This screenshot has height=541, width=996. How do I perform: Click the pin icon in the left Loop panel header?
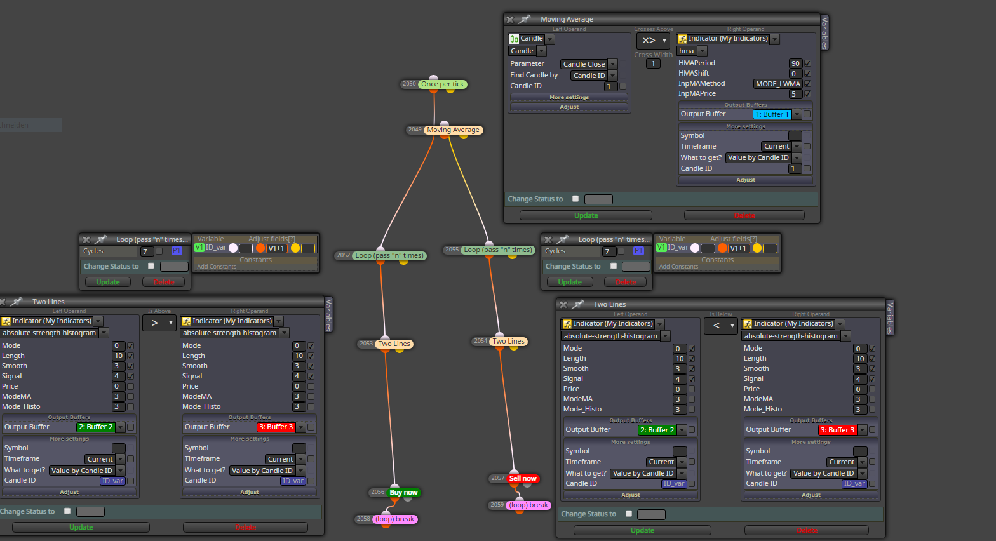[100, 240]
